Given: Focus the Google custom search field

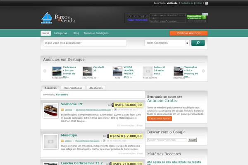Looking at the screenshot, I should [167, 140].
